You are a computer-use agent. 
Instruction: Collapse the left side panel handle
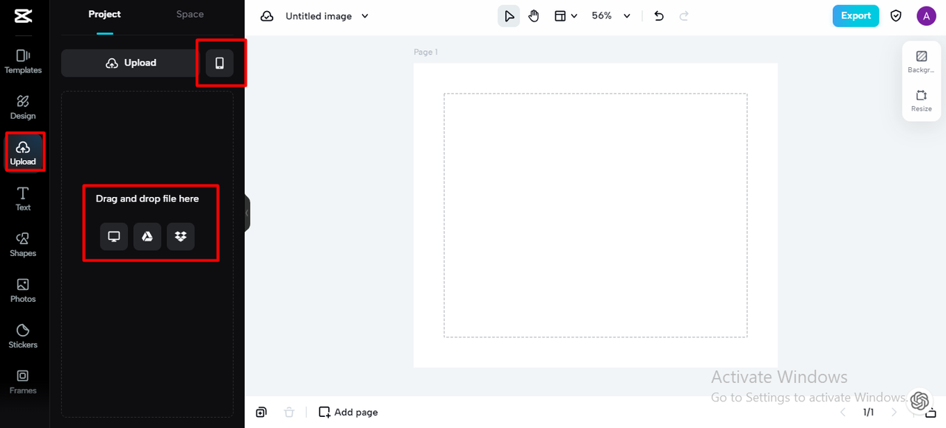tap(247, 213)
